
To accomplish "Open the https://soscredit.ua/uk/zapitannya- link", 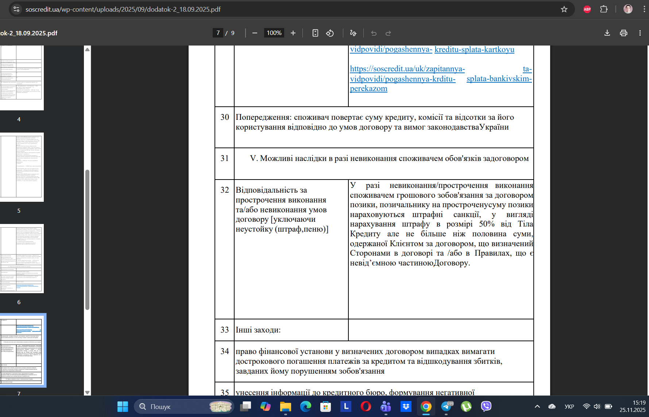I will coord(407,68).
